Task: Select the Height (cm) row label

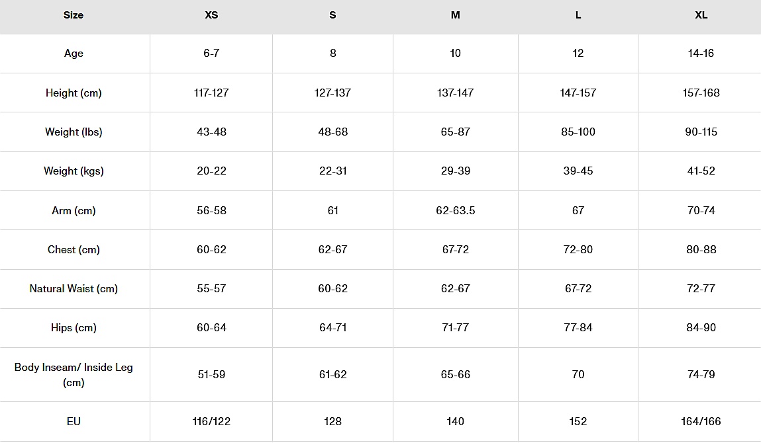Action: (x=74, y=93)
